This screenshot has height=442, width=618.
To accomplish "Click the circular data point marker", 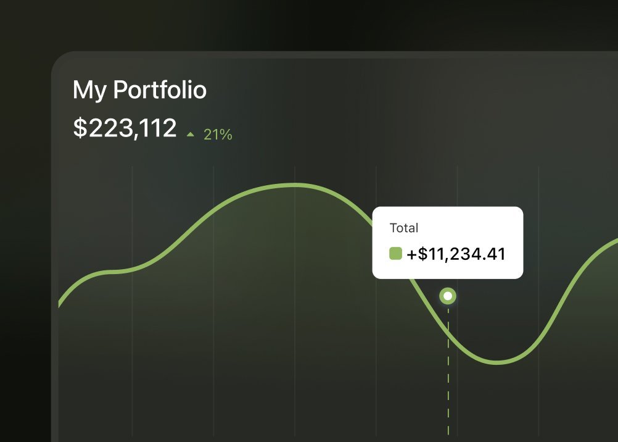I will (x=448, y=296).
